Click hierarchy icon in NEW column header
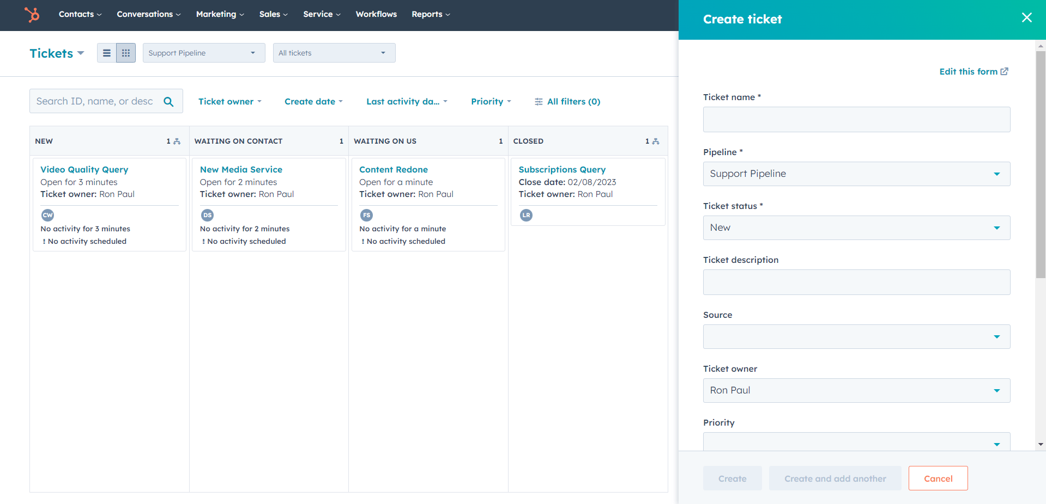 coord(177,142)
